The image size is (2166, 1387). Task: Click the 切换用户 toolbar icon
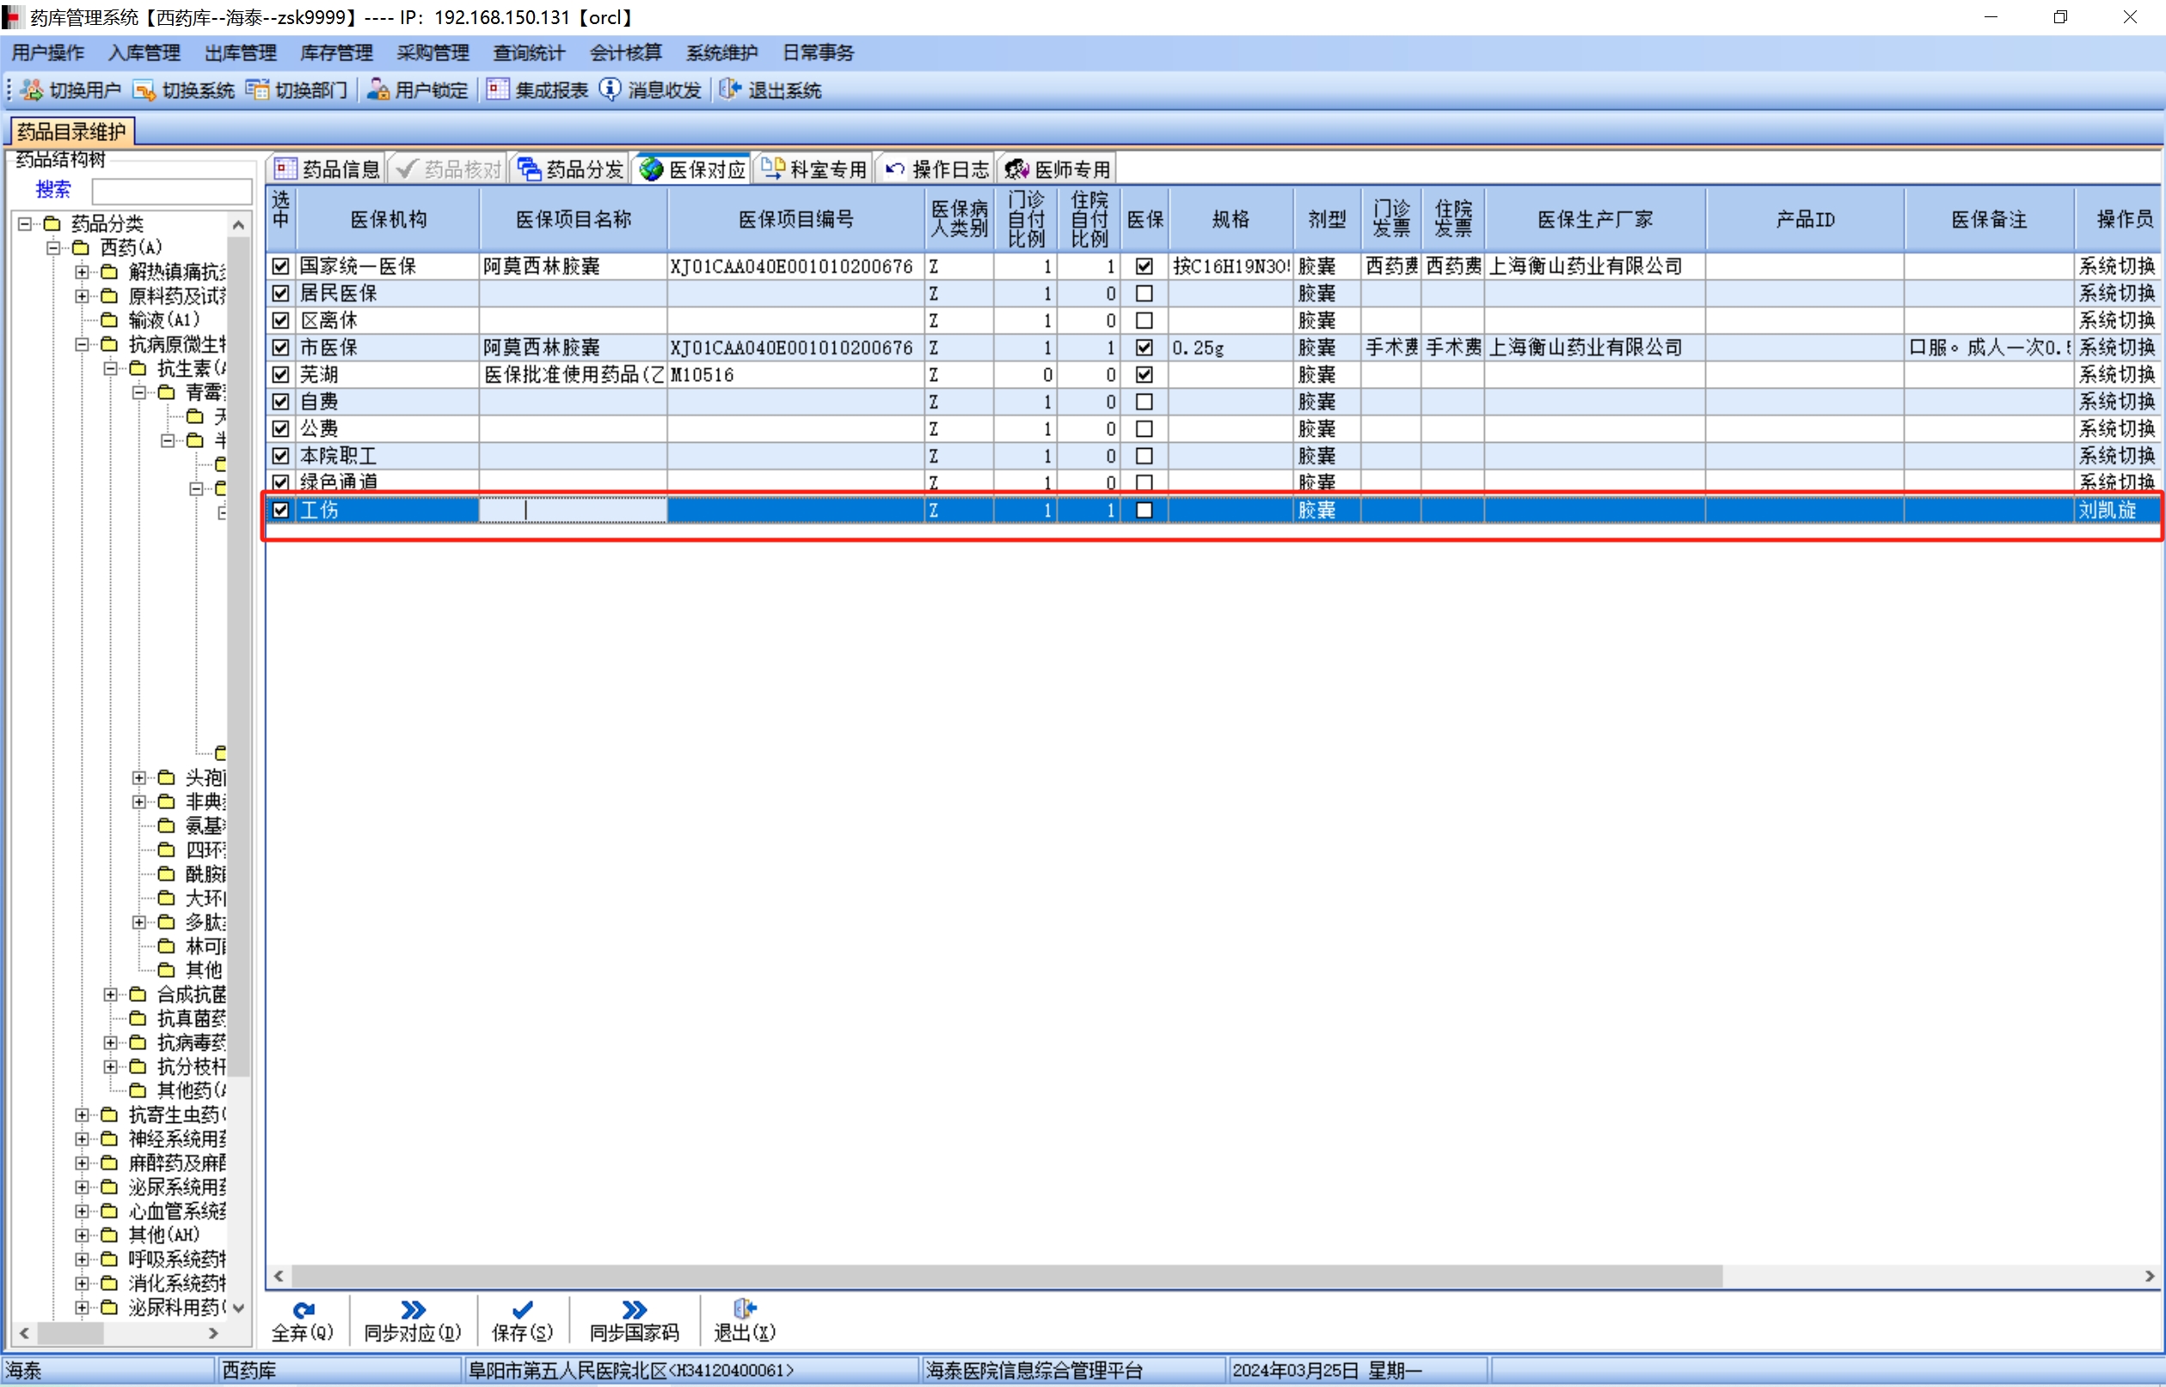pyautogui.click(x=33, y=90)
